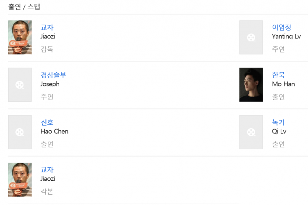Open the 한묵 name link
308x205 pixels.
(278, 75)
